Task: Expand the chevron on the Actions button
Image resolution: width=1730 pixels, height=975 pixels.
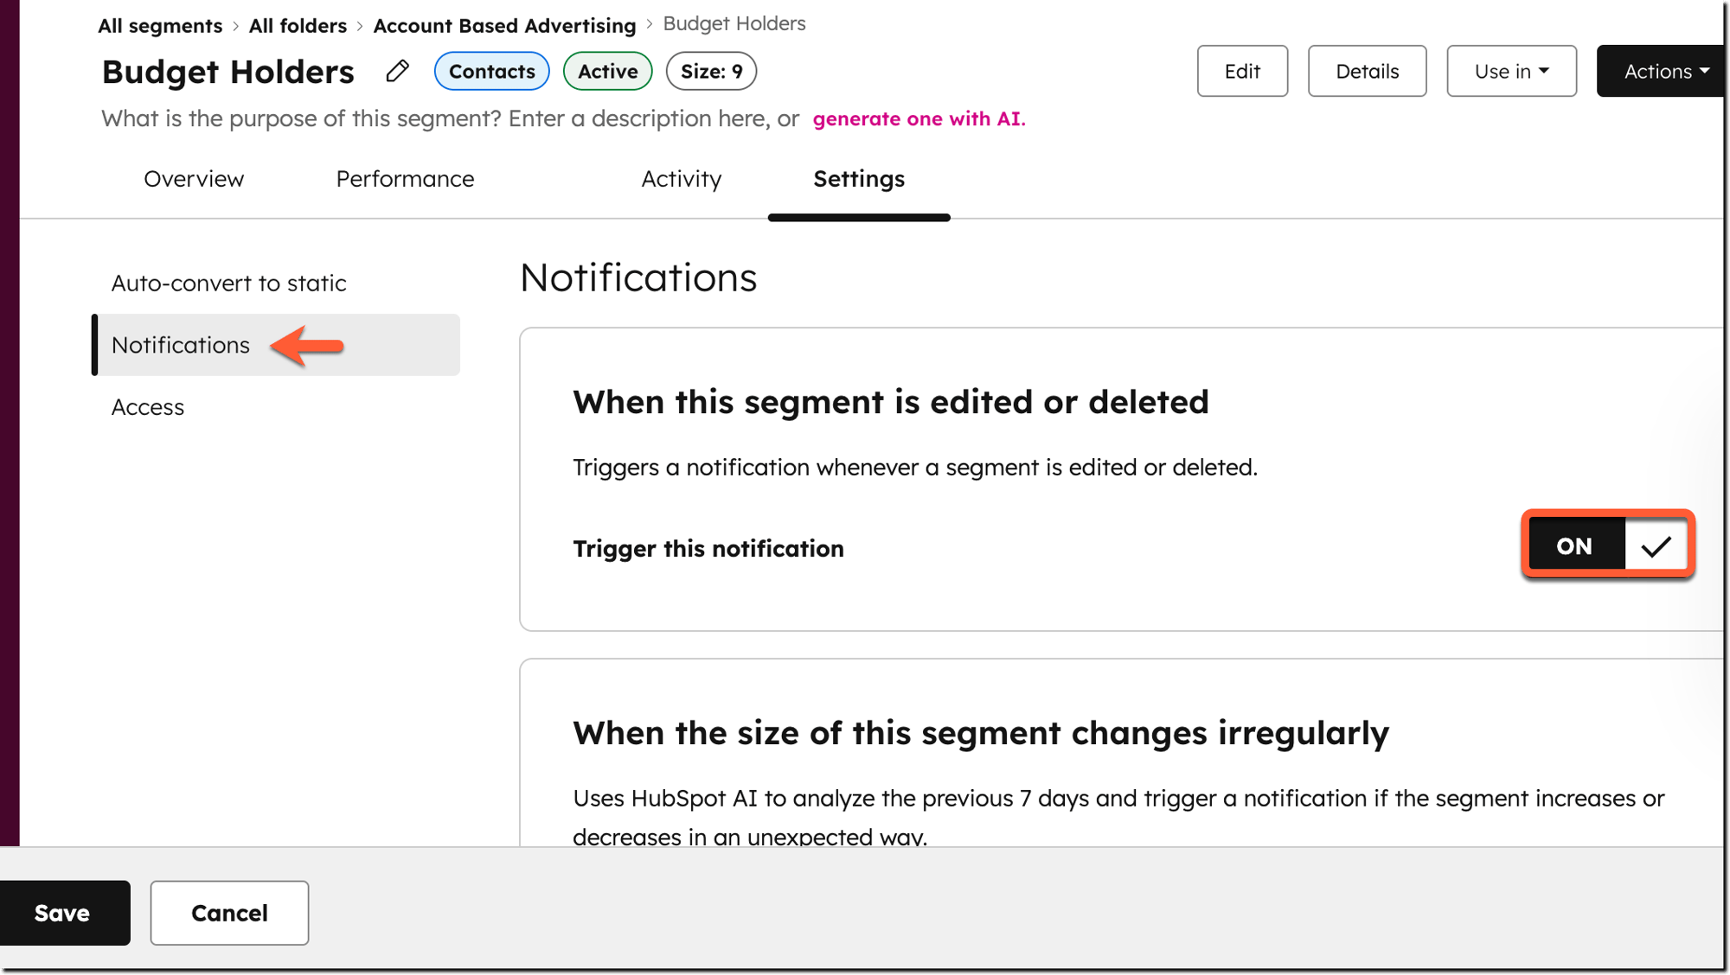Action: 1703,72
